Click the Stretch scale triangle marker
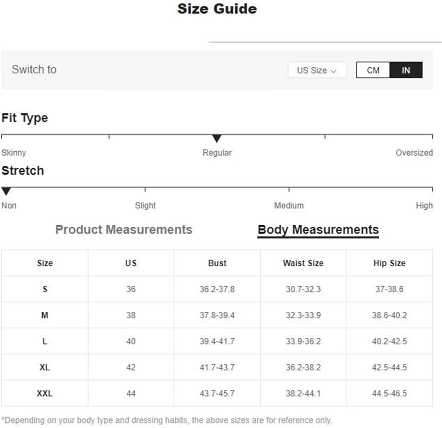Screen dimensions: 442x428 click(6, 191)
